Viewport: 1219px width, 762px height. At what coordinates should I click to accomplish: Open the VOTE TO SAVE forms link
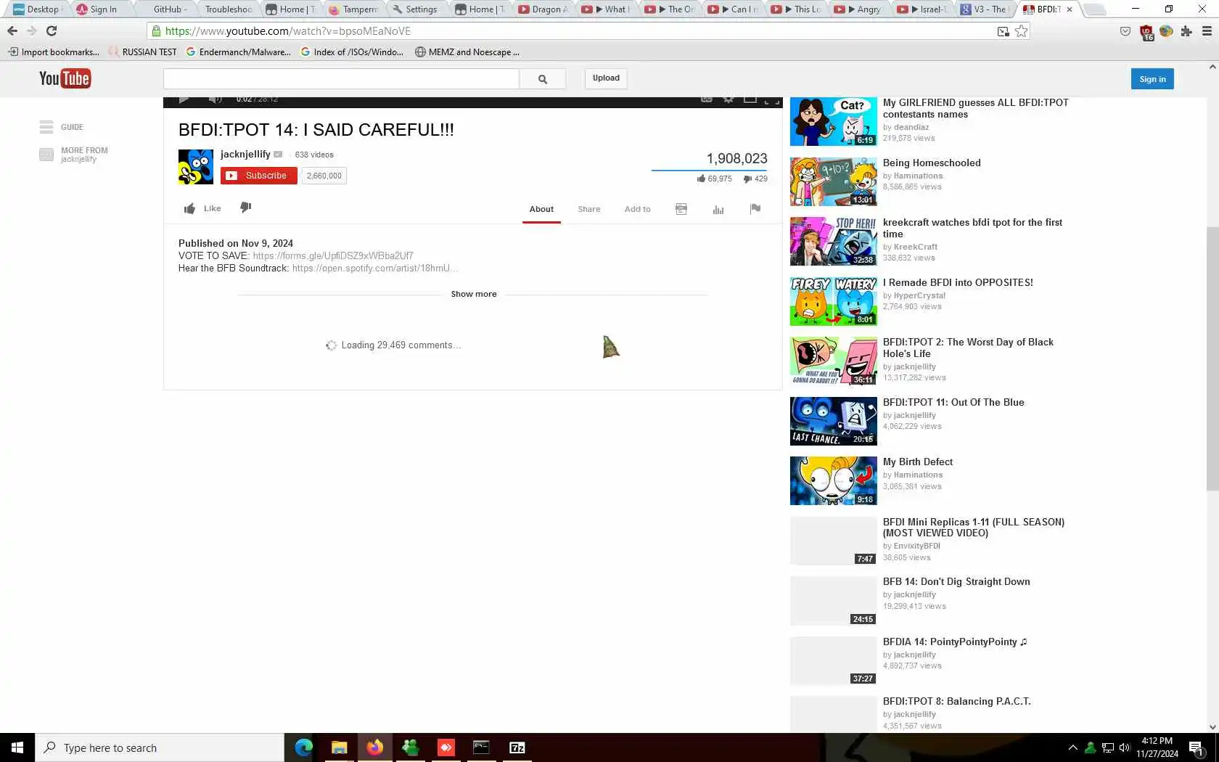333,255
